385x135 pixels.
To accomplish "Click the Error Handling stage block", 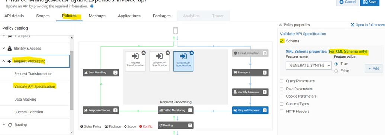I will (101, 73).
